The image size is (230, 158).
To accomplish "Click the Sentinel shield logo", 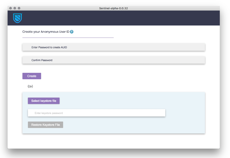I will (18, 18).
